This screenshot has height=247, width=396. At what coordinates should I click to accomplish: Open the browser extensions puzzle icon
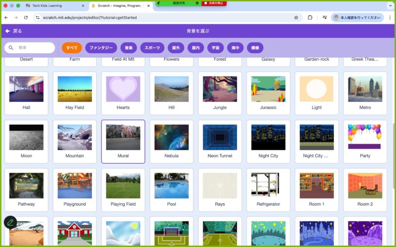click(x=310, y=17)
